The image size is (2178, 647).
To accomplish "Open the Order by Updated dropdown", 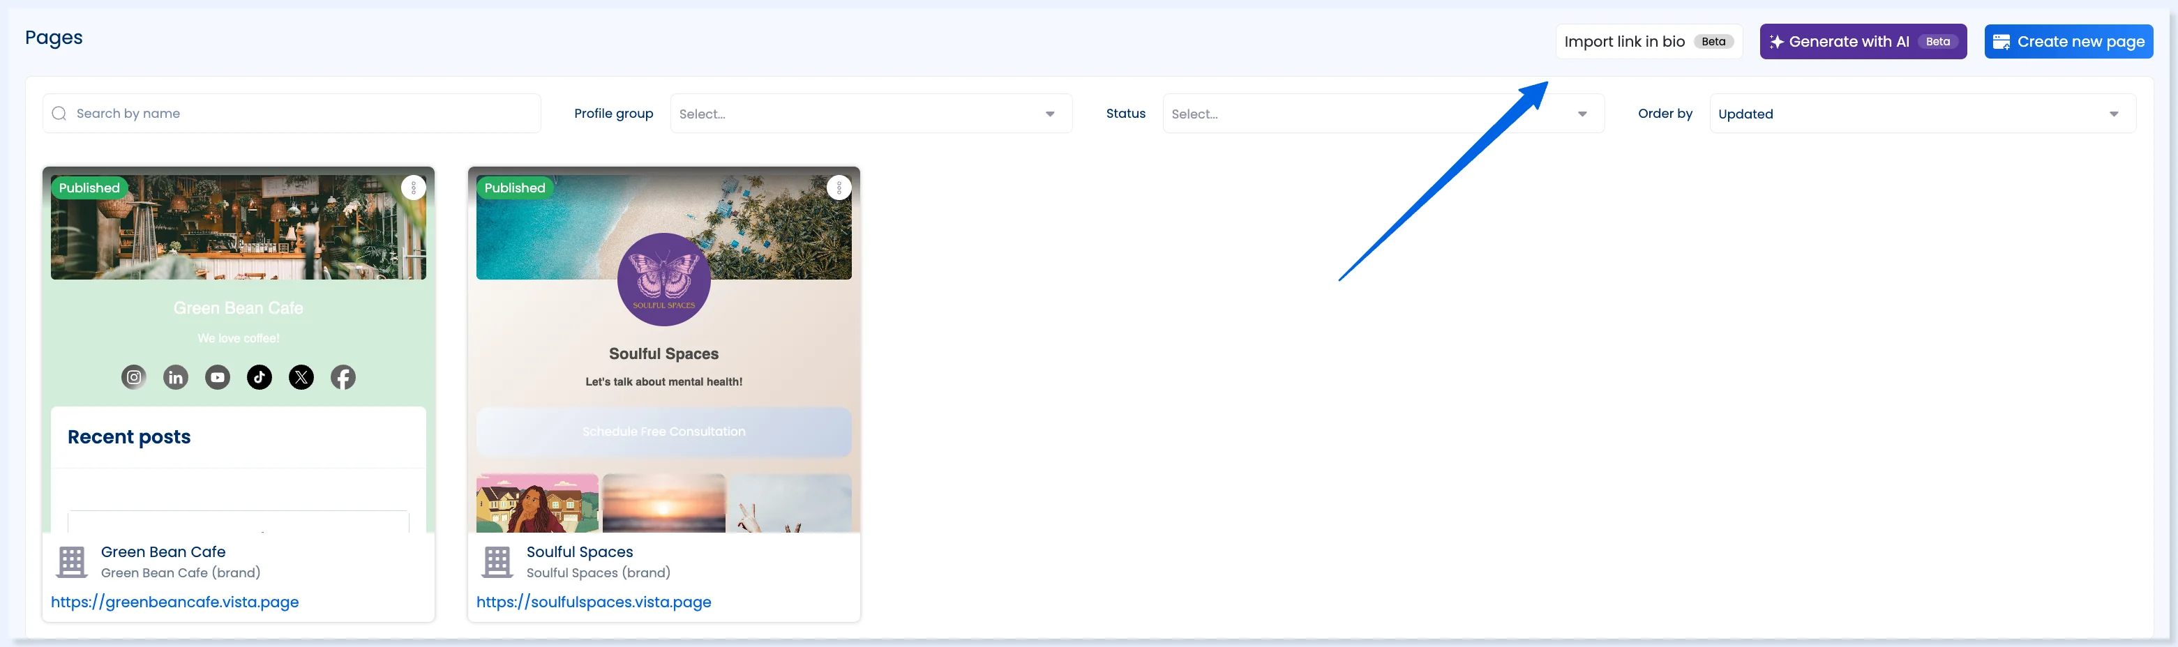I will (x=1922, y=113).
